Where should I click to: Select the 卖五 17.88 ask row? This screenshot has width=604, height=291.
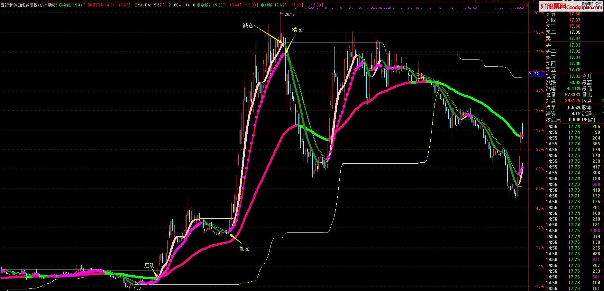point(574,14)
